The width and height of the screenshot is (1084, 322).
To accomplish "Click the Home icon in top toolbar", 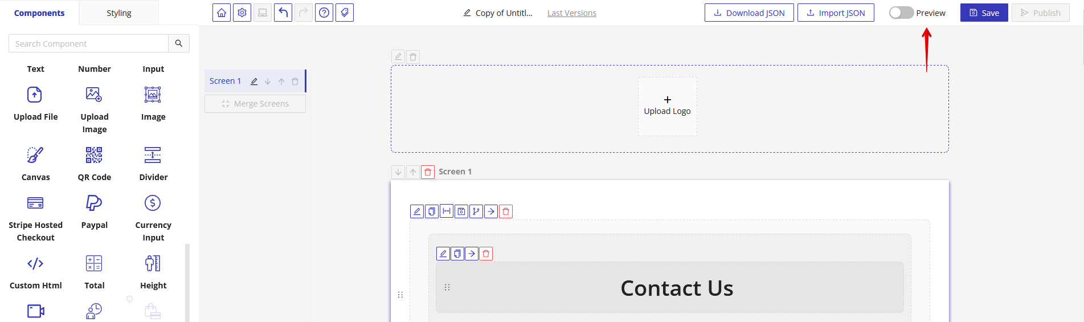I will 222,13.
